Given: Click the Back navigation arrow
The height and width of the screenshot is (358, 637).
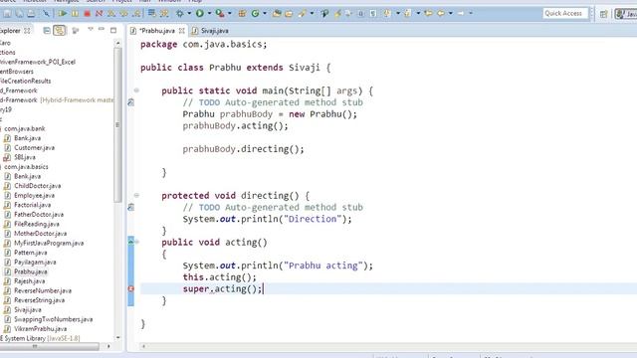Looking at the screenshot, I should (441, 14).
